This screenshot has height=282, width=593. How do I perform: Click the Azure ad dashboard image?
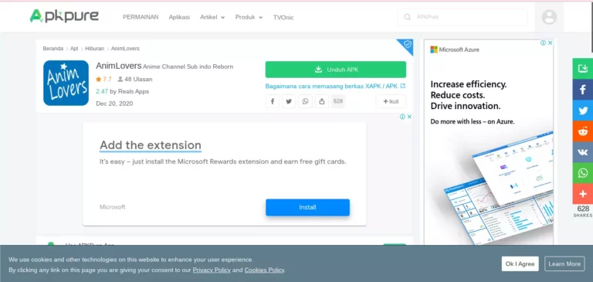499,188
